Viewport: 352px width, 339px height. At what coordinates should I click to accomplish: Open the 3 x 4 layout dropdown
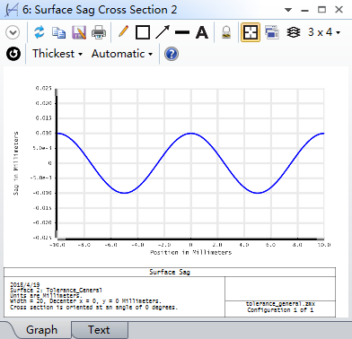click(324, 32)
